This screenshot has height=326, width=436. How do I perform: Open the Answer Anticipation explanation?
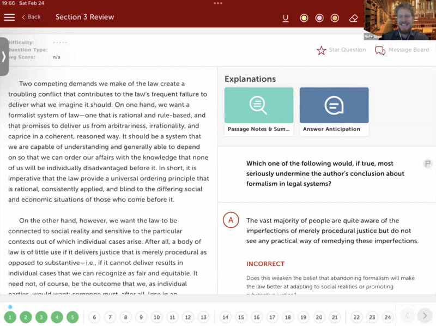point(334,111)
